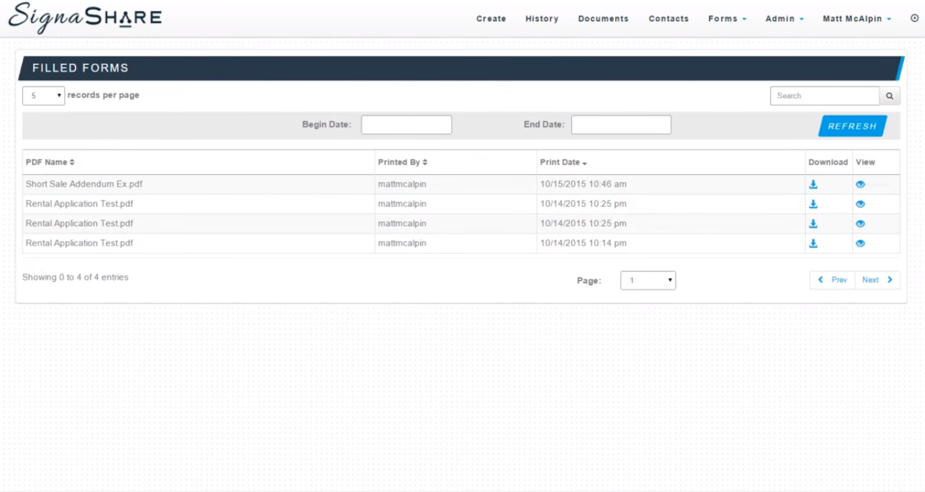Click the circular icon beside Matt McAlpin

(x=914, y=18)
